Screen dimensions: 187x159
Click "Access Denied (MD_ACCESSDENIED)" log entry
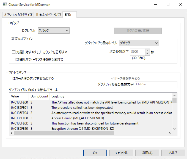(x=78, y=118)
